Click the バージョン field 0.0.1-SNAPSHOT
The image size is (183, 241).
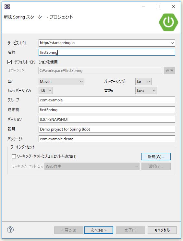click(x=107, y=120)
